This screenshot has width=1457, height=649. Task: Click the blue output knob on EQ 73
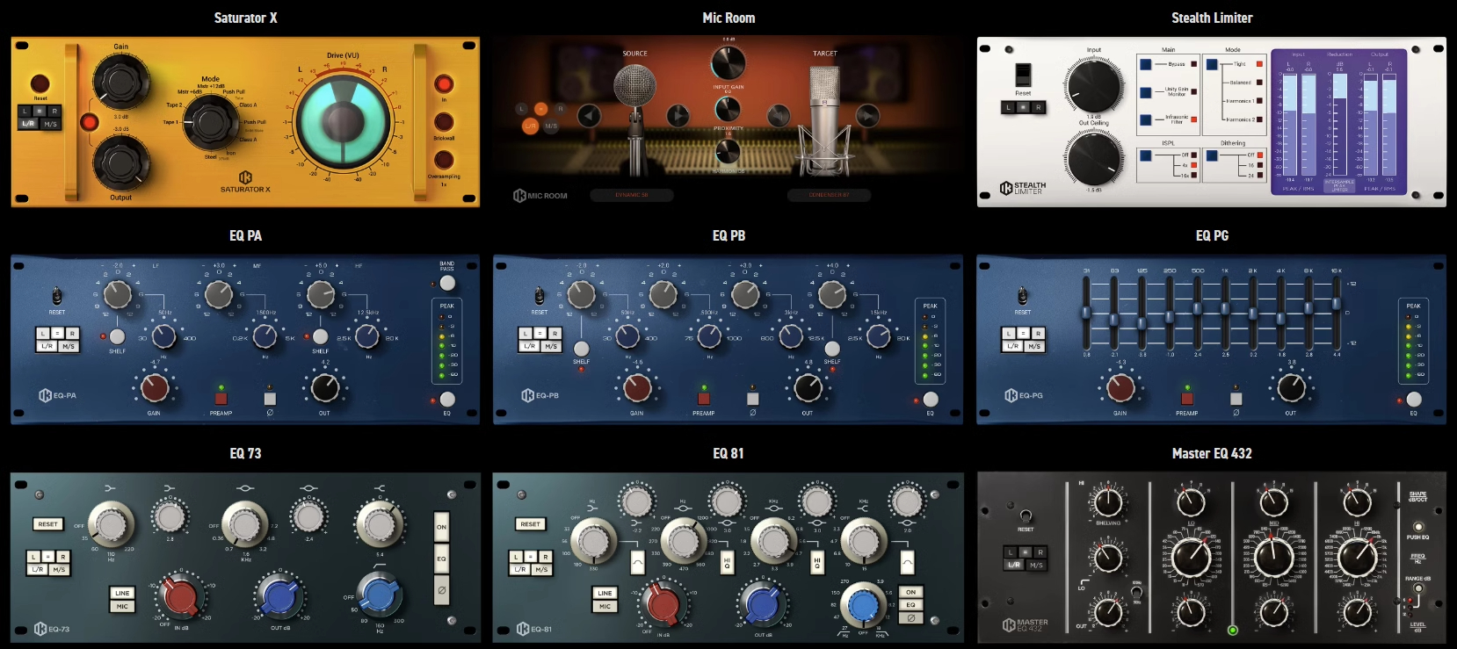click(279, 595)
